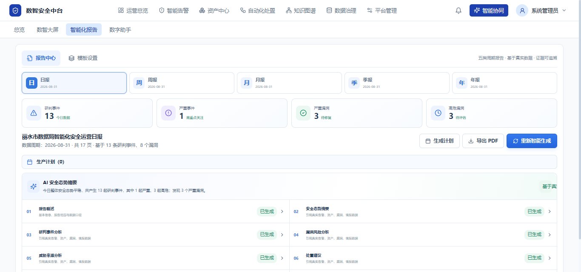Image resolution: width=581 pixels, height=272 pixels.
Task: Click the 生成计划 button
Action: 439,141
